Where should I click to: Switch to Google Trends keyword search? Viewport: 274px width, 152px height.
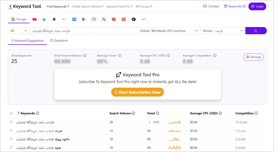[x=144, y=20]
